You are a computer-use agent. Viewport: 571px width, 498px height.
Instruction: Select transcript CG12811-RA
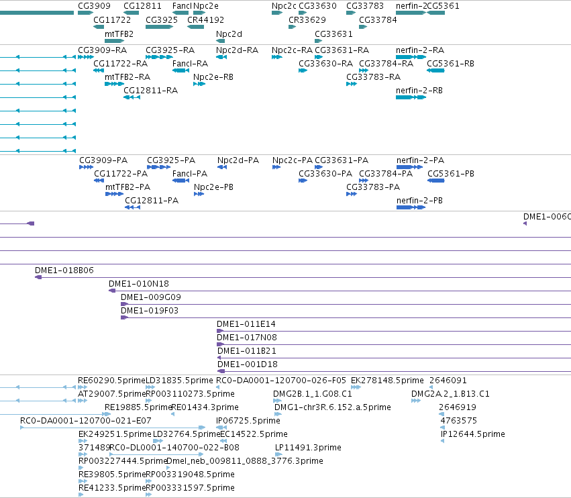(x=132, y=97)
